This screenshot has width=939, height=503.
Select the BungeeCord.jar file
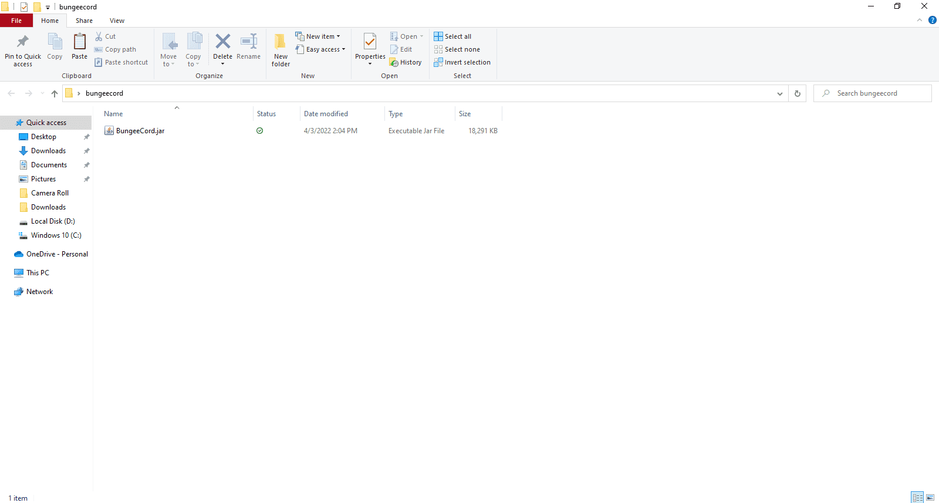click(140, 131)
